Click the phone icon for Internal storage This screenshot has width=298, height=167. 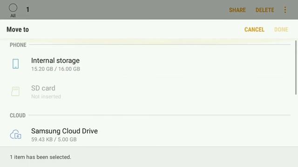(x=15, y=64)
